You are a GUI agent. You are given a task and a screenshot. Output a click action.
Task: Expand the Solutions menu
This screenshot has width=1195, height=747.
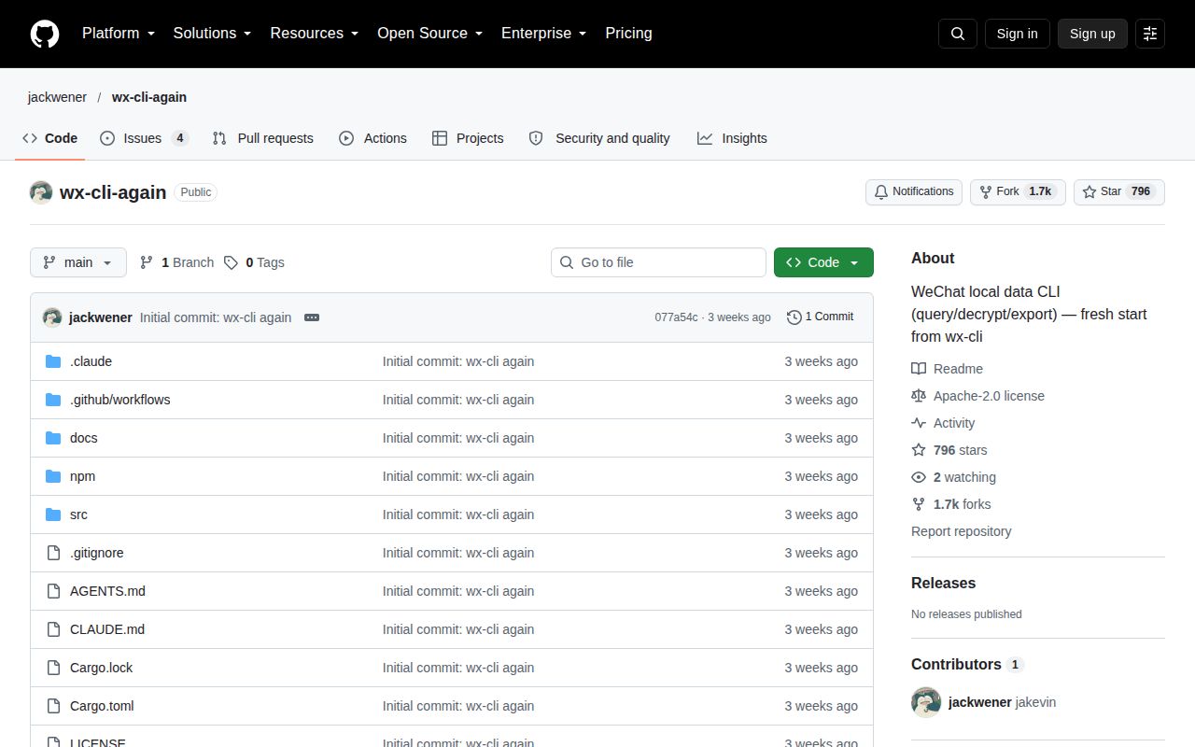pyautogui.click(x=213, y=34)
